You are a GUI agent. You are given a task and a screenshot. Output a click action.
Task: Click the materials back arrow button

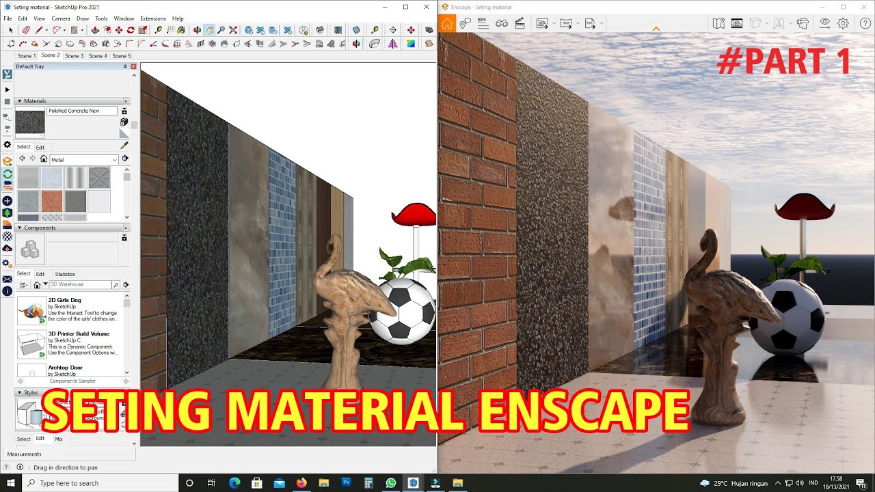click(22, 159)
